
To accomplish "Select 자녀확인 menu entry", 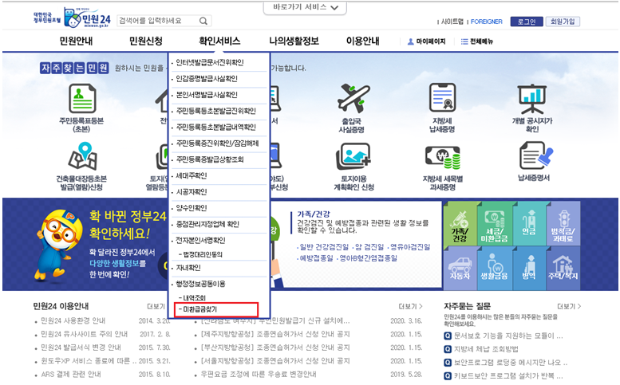I will (x=188, y=268).
